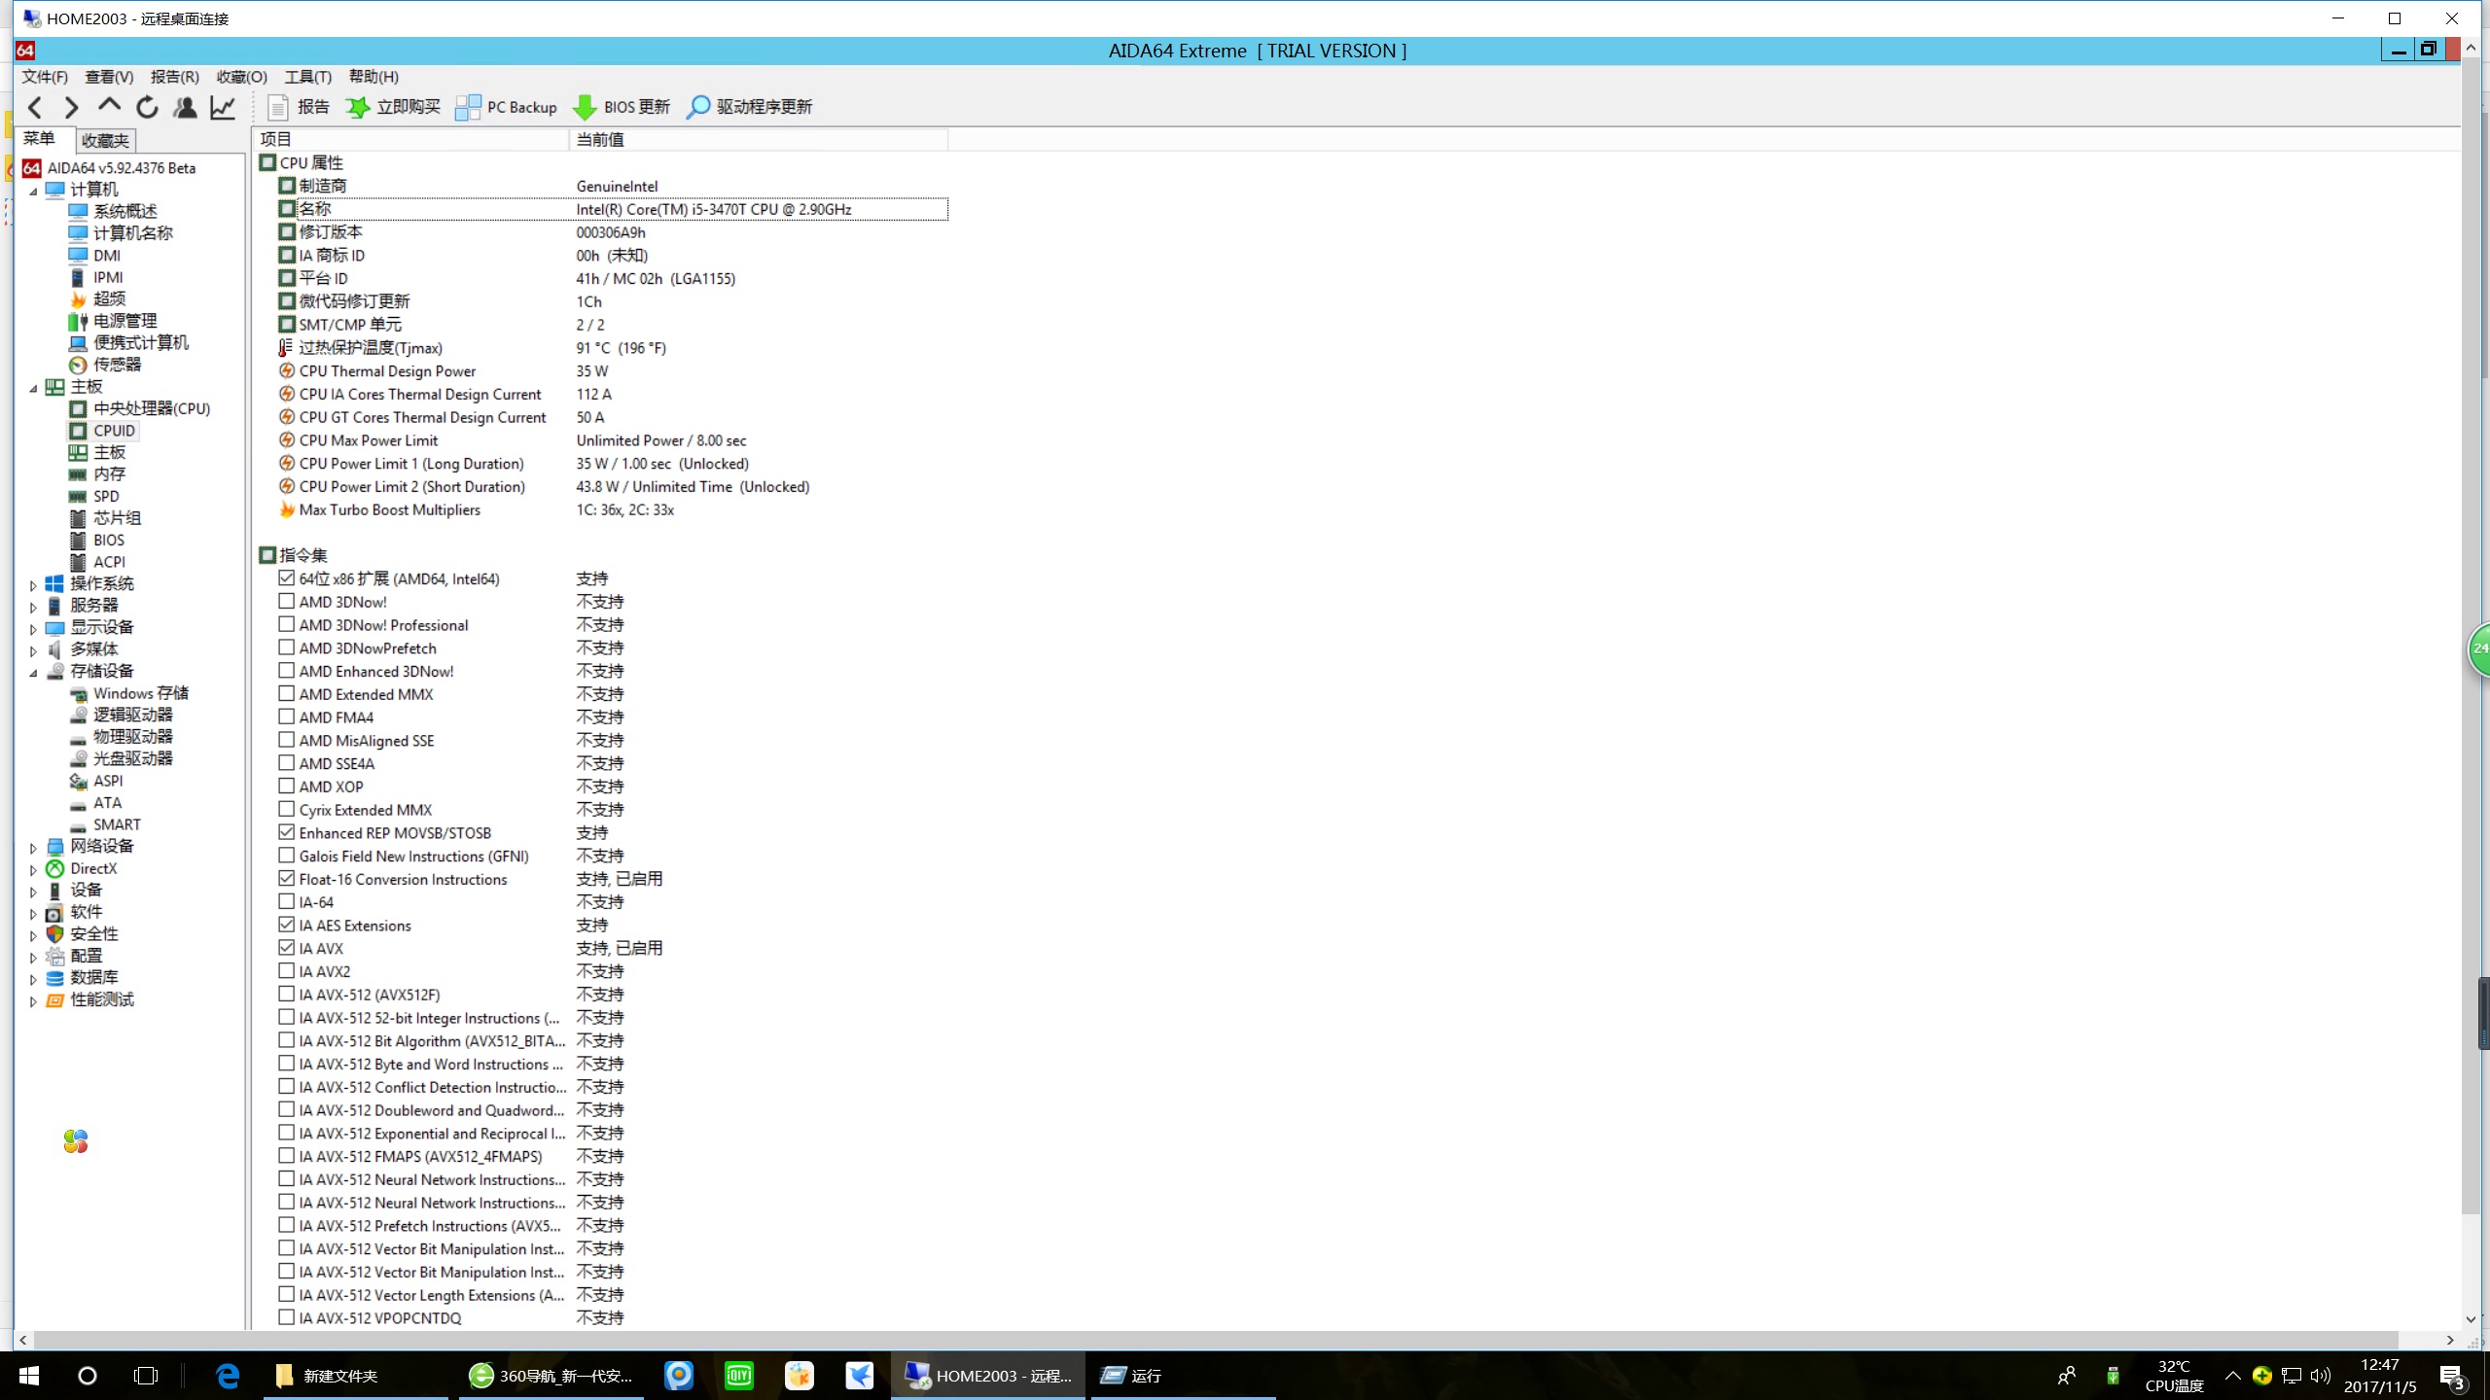Toggle the IA AVX2 checkbox

(286, 971)
